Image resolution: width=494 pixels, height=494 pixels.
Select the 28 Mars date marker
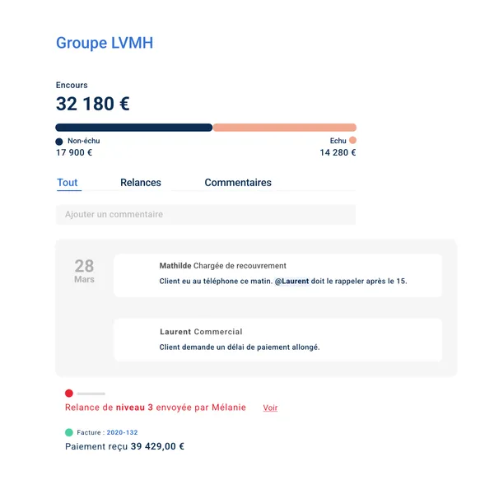pyautogui.click(x=84, y=270)
